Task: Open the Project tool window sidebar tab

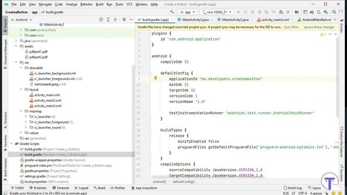Action: [x=5, y=25]
